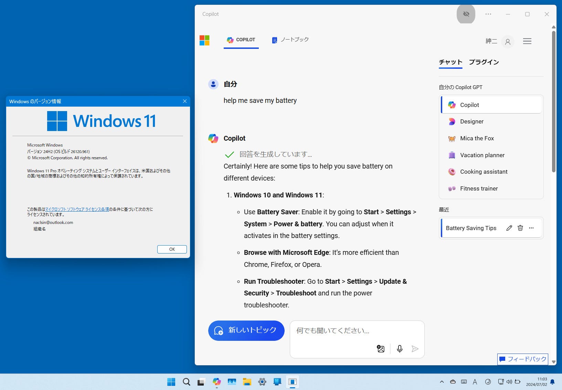Screen dimensions: 562x390
Task: Click the chat input field 何でも聞いてください
Action: [357, 331]
